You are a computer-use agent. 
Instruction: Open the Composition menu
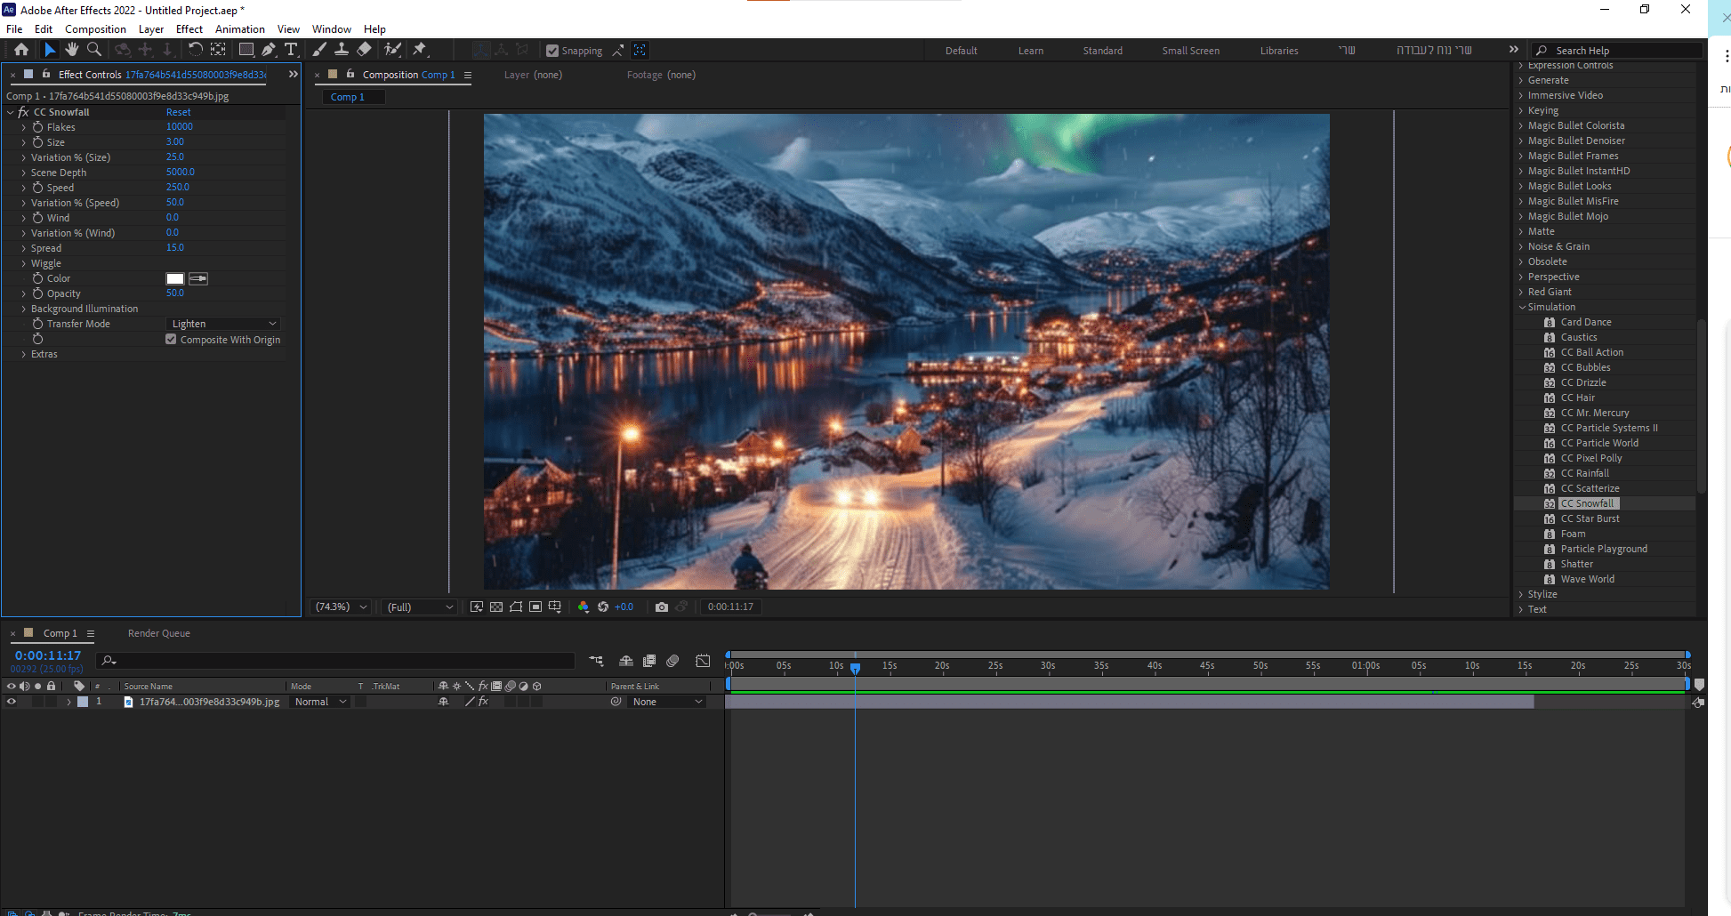tap(95, 29)
